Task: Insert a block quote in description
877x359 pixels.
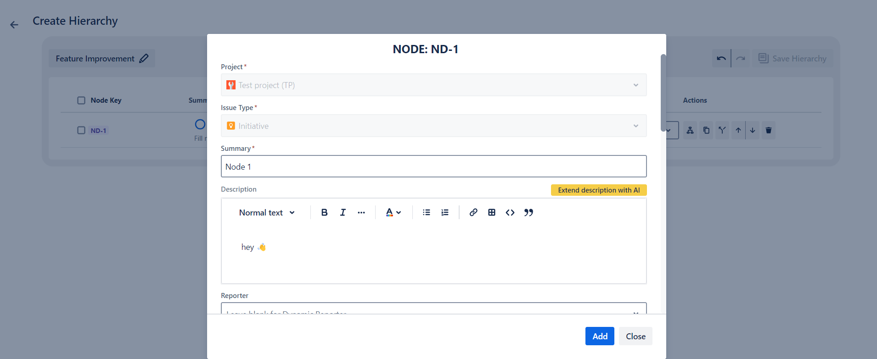Action: [528, 212]
